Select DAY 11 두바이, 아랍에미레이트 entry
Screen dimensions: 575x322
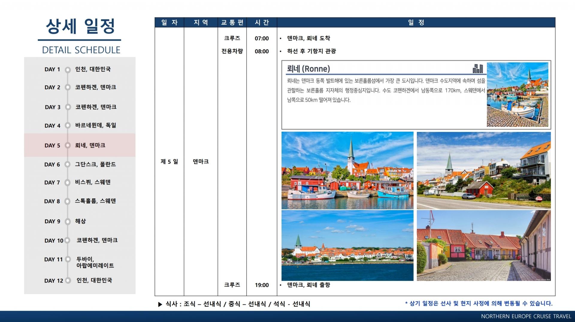coord(79,262)
